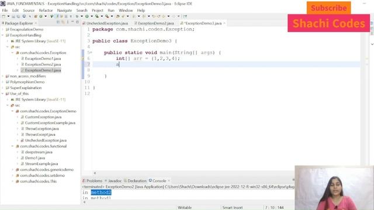Toggle code folding marker at line 5
Image resolution: width=374 pixels, height=210 pixels.
tap(91, 52)
